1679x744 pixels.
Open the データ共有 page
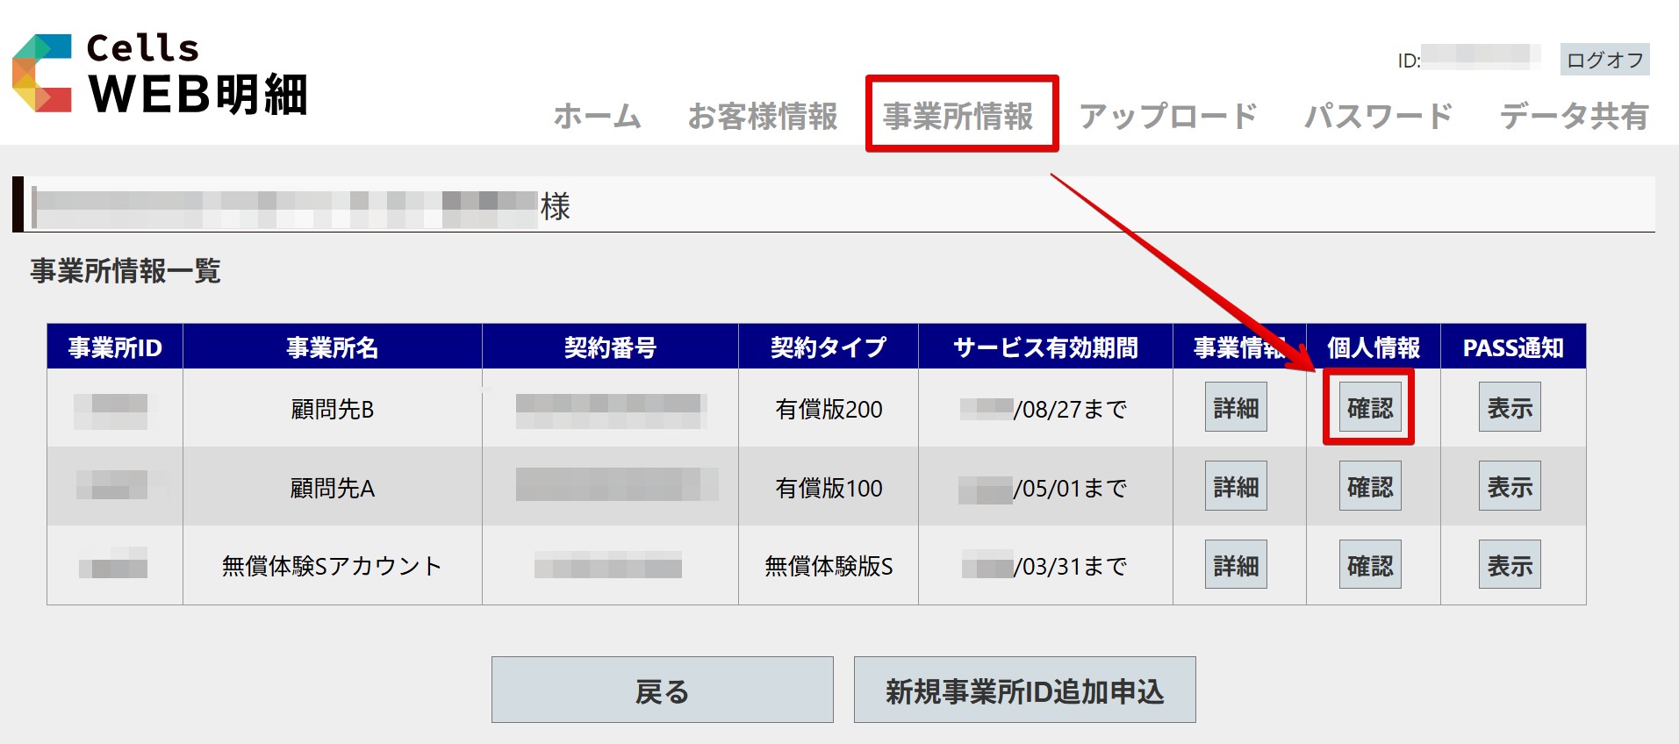tap(1573, 116)
